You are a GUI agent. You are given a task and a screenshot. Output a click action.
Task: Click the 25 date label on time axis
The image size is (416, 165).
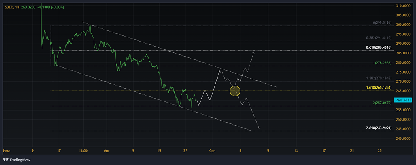pyautogui.click(x=380, y=151)
